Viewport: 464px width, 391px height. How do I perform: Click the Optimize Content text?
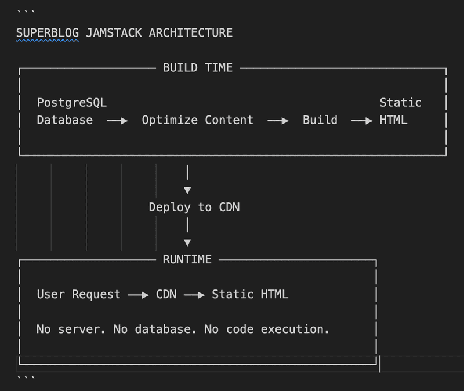click(x=197, y=120)
